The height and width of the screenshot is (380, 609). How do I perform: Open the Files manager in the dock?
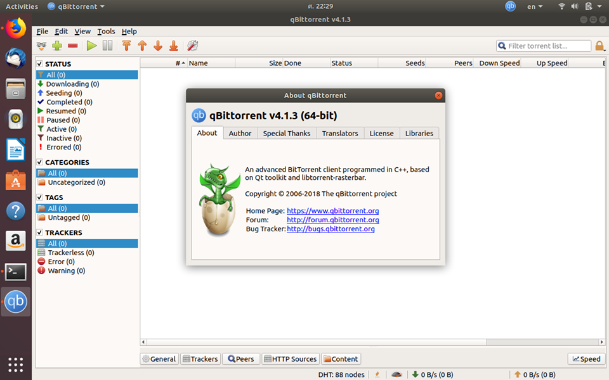15,89
